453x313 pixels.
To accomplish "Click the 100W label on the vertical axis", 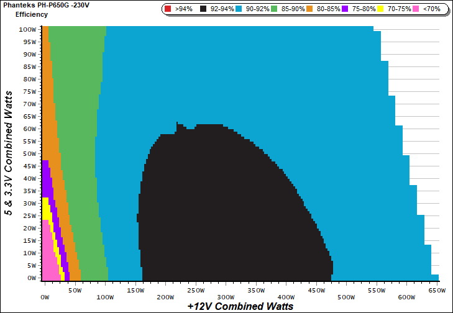I will coord(27,29).
